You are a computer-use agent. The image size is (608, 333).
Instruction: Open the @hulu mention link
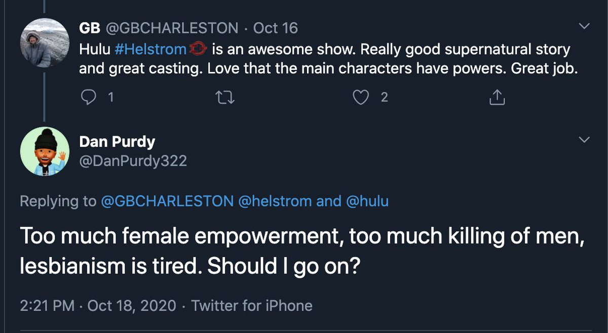pyautogui.click(x=367, y=201)
